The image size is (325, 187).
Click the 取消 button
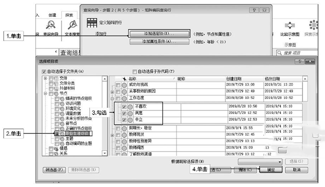click(x=296, y=170)
